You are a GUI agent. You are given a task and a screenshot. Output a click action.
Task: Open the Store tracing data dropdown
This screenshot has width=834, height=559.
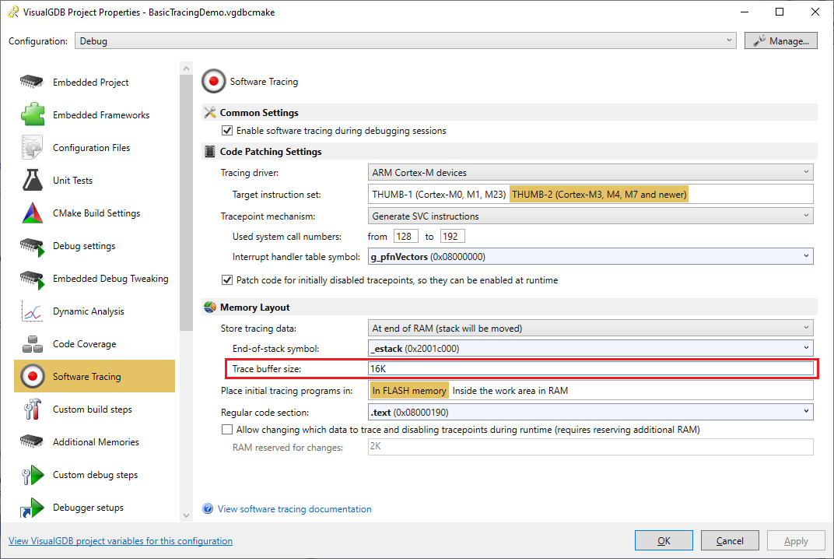pos(590,329)
